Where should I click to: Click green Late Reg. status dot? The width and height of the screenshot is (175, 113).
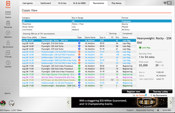(x=140, y=48)
